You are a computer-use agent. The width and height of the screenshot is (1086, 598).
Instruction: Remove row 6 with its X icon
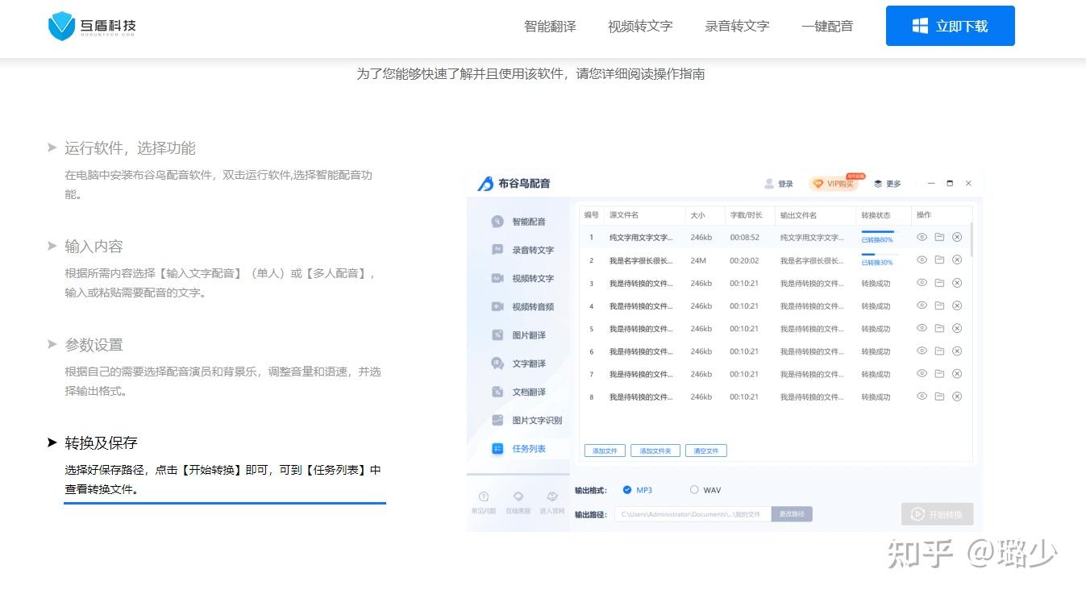957,351
